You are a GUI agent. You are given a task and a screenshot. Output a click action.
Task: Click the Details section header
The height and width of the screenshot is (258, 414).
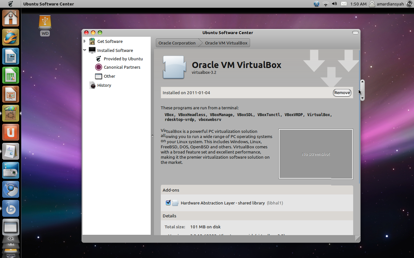coord(169,216)
